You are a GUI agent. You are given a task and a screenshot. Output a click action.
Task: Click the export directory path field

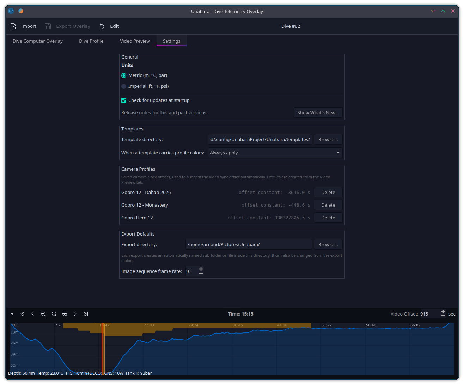point(249,244)
